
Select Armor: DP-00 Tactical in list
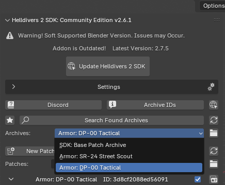coord(129,168)
